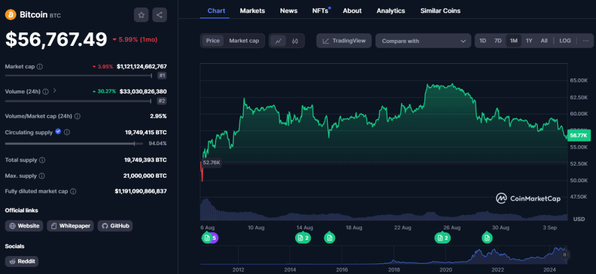Switch to the News tab
Viewport: 596px width, 274px height.
[x=289, y=11]
